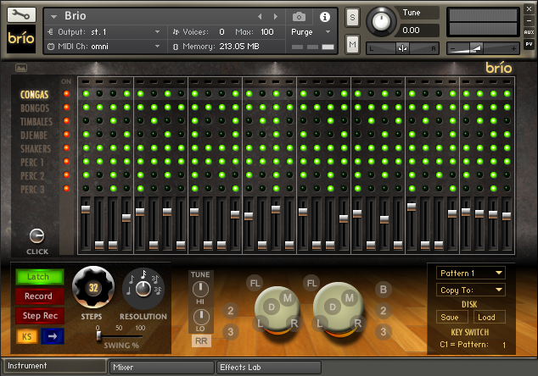
Task: Go to previous instrument arrow
Action: [260, 16]
